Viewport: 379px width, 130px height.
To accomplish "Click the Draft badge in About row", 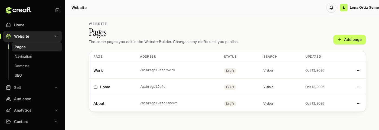I will coord(230,104).
